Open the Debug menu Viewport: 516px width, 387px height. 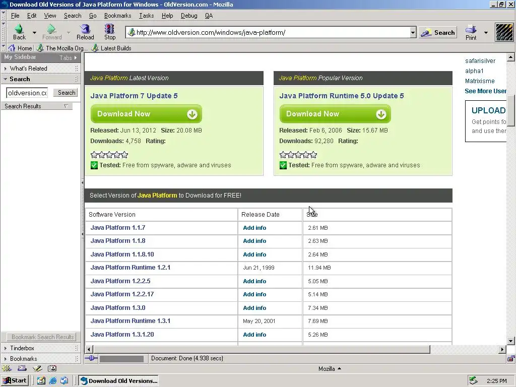tap(189, 16)
